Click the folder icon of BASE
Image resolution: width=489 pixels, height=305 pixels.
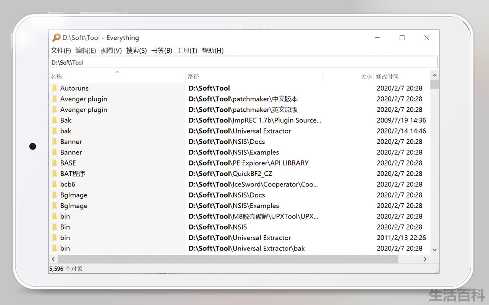pyautogui.click(x=54, y=163)
